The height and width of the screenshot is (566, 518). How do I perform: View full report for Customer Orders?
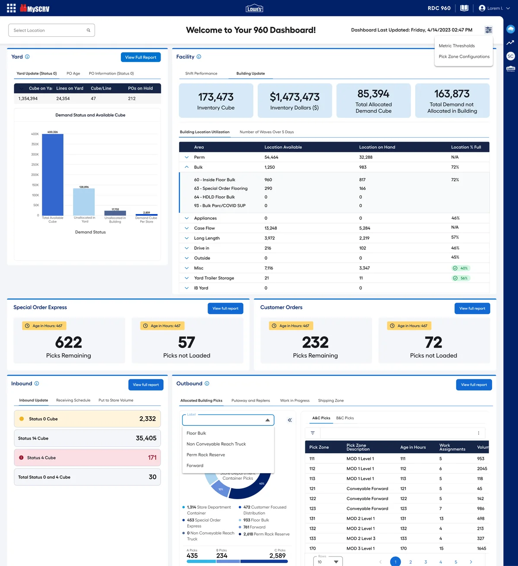[x=472, y=308]
